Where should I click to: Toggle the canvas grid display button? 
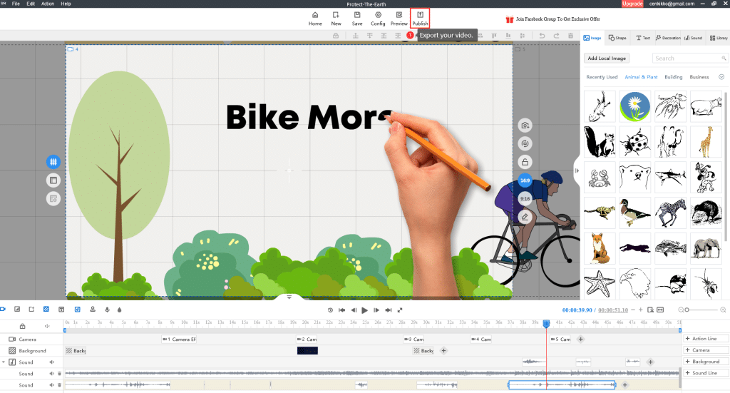point(53,162)
